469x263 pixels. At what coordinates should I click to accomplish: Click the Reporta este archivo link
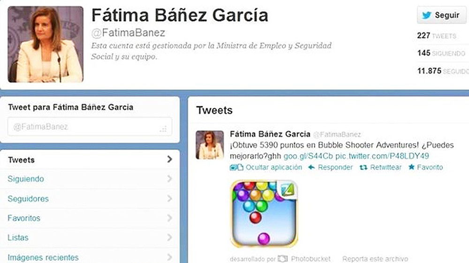pos(375,259)
